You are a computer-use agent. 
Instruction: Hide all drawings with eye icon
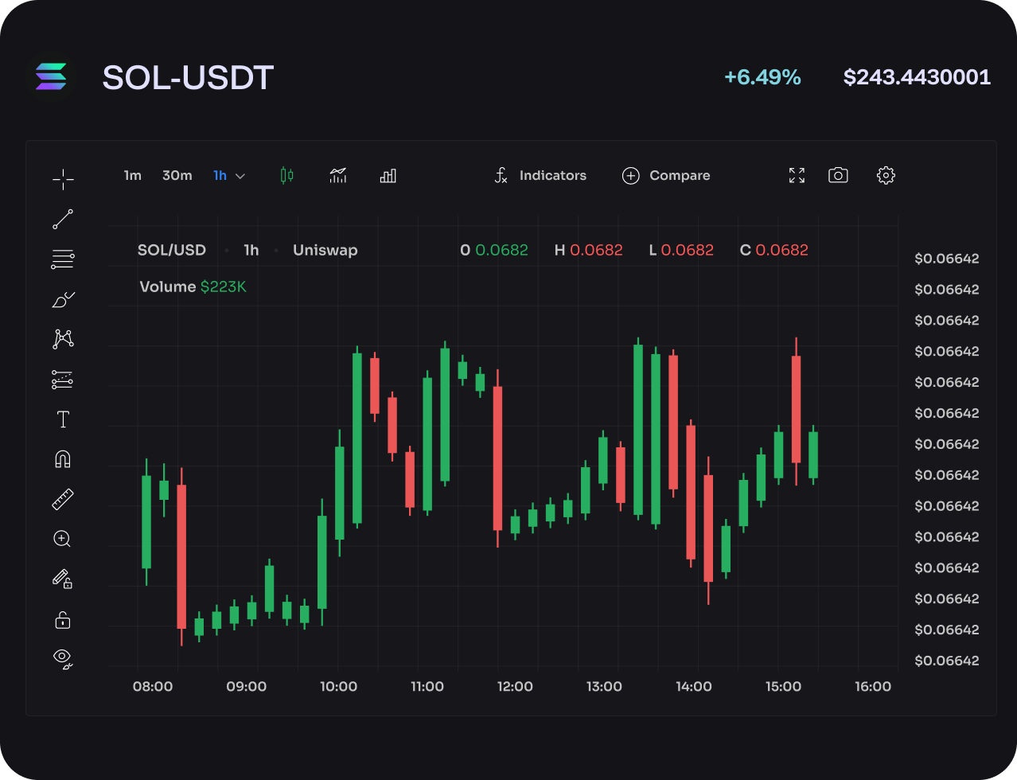tap(63, 658)
